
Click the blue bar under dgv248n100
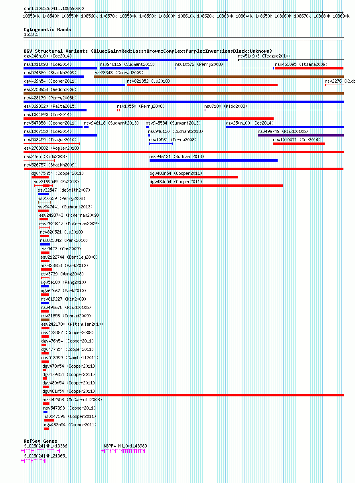click(x=126, y=60)
